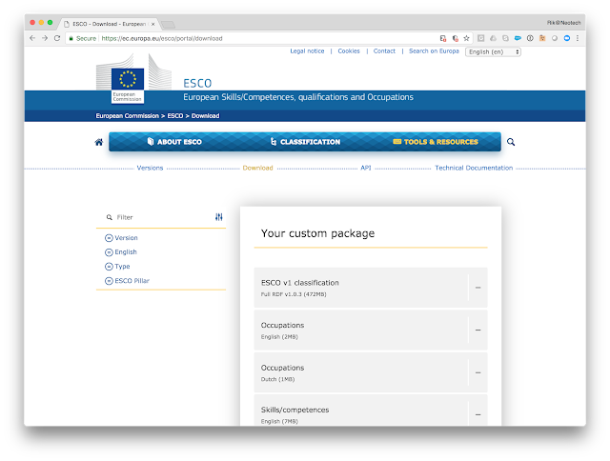The width and height of the screenshot is (610, 461).
Task: Remove ESCO v1 classification from package
Action: (x=478, y=288)
